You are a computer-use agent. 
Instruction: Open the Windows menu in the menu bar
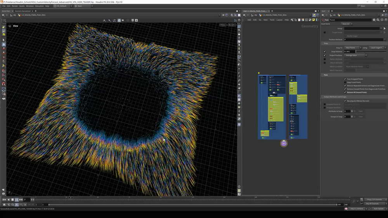[29, 6]
